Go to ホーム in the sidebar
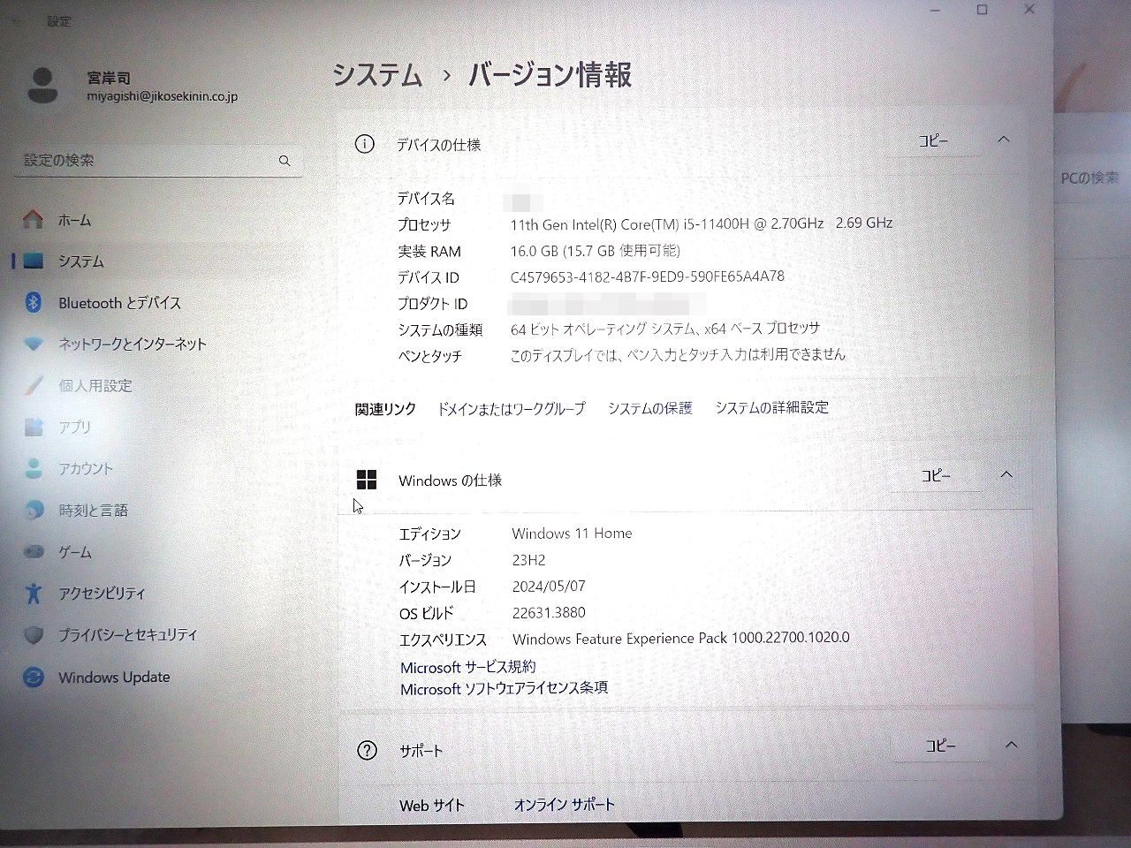Image resolution: width=1131 pixels, height=848 pixels. click(x=74, y=220)
